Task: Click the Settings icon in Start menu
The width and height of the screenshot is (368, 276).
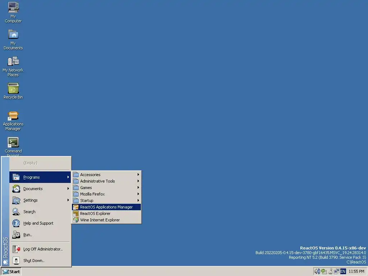Action: point(16,200)
